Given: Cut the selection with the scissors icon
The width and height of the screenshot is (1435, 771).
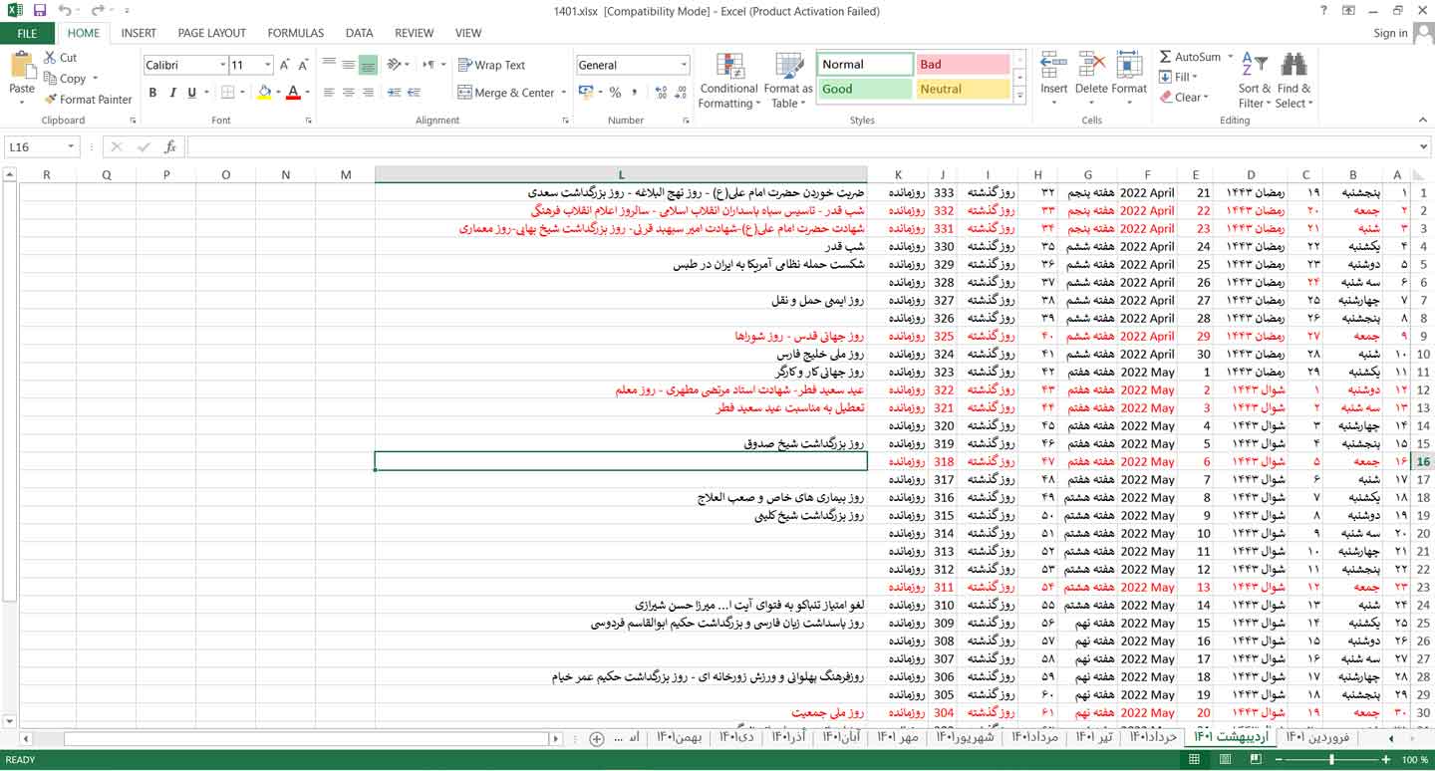Looking at the screenshot, I should pyautogui.click(x=50, y=58).
